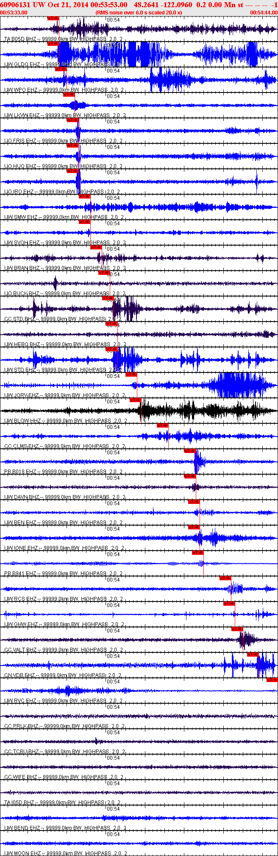Click the CC WIFE BHZ station label
This screenshot has height=856, width=278.
[64, 777]
